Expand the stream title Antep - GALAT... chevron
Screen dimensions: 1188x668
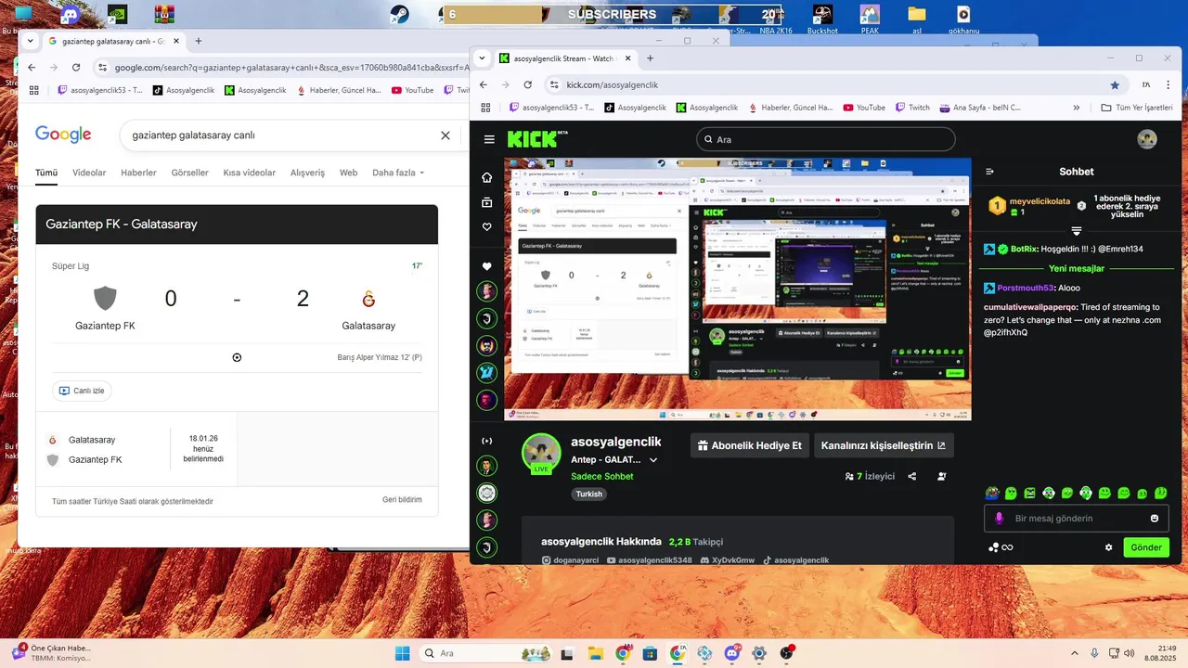pyautogui.click(x=653, y=460)
